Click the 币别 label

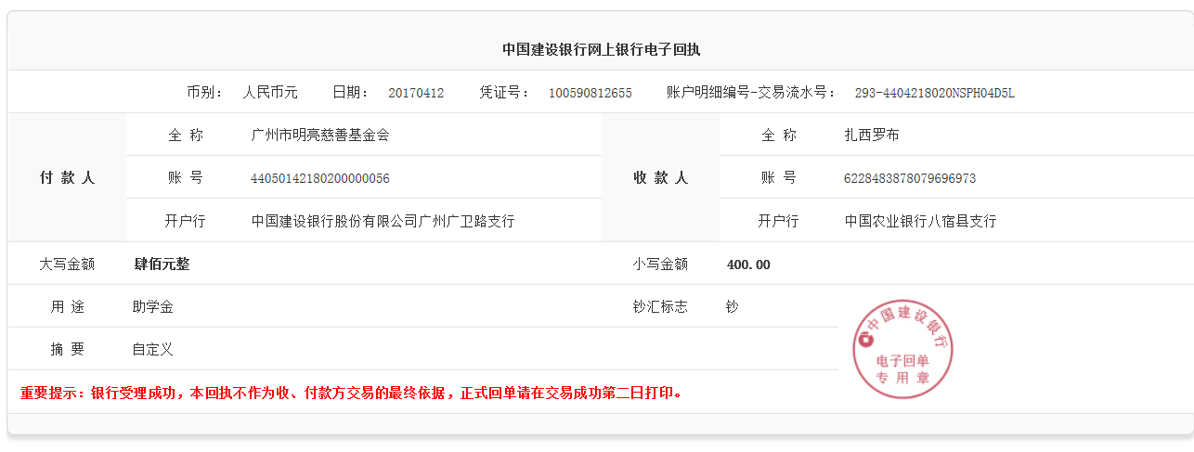click(204, 92)
